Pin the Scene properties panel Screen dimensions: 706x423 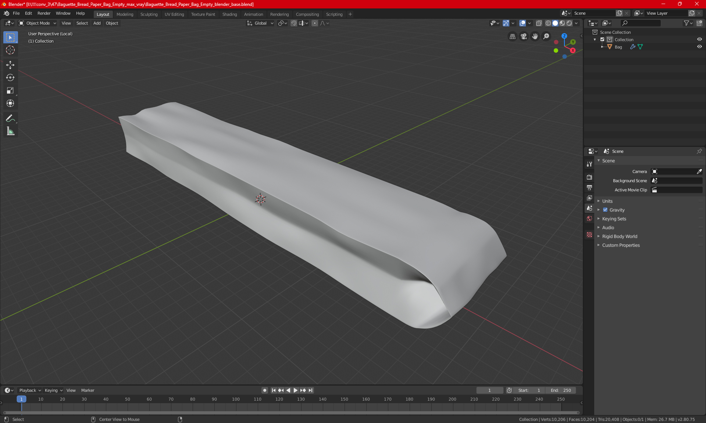pyautogui.click(x=699, y=151)
